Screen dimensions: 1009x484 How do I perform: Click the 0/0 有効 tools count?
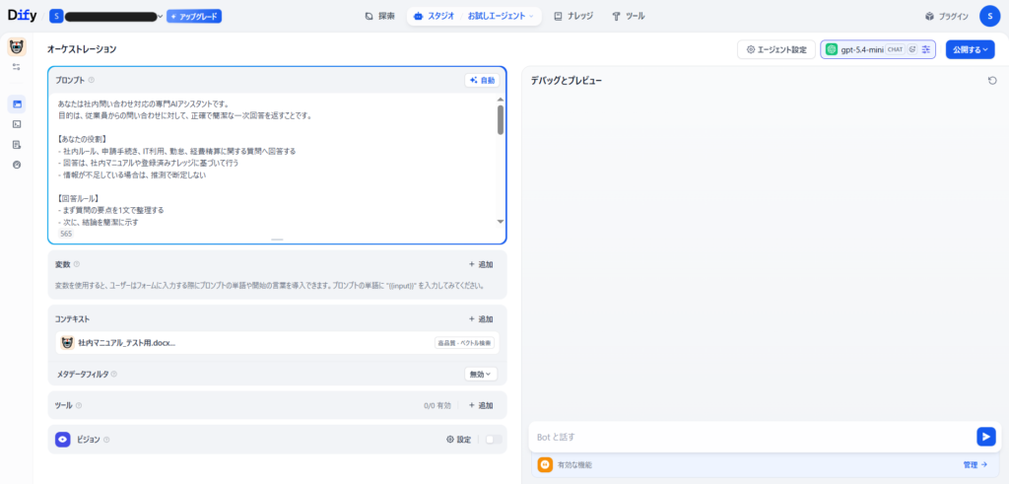pos(437,405)
